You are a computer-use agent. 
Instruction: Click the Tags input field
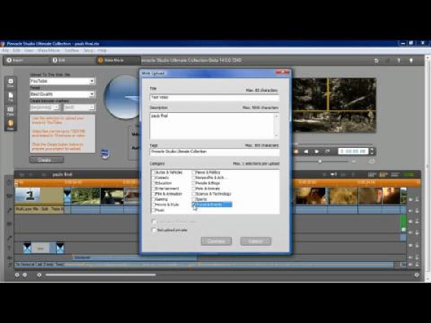215,152
